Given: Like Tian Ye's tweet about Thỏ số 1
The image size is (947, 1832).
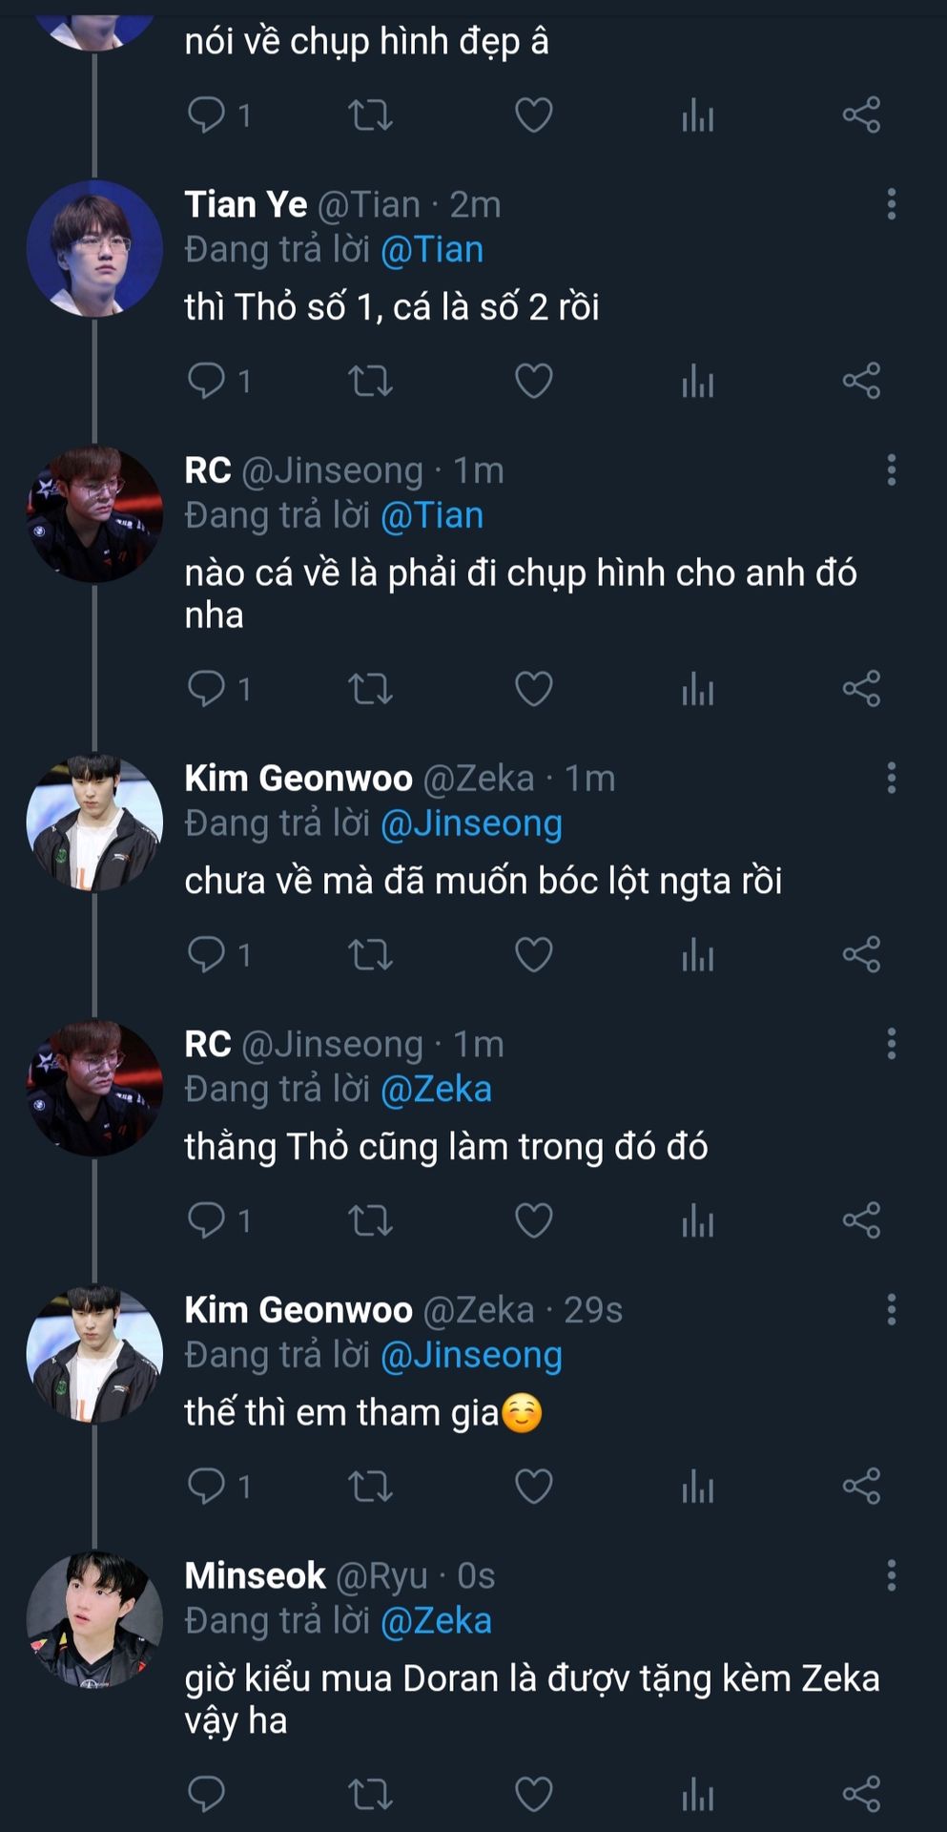Looking at the screenshot, I should tap(533, 382).
